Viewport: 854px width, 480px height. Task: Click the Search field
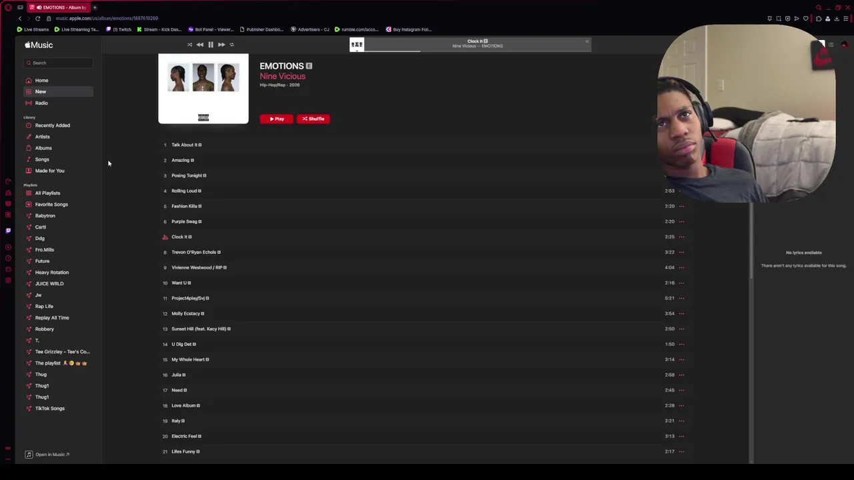coord(59,63)
